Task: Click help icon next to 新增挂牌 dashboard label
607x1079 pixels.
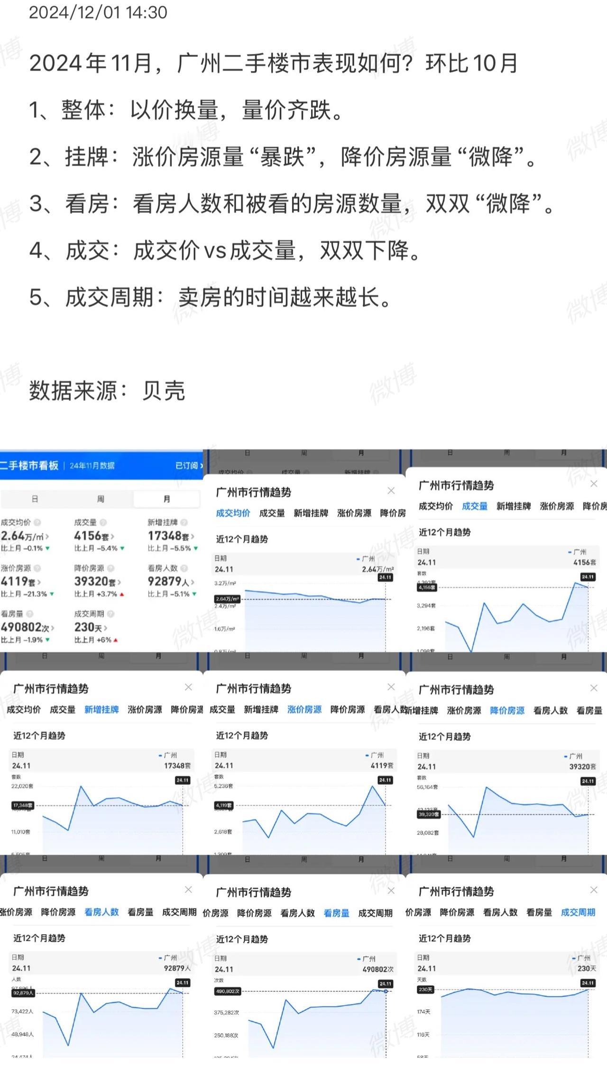Action: [184, 522]
